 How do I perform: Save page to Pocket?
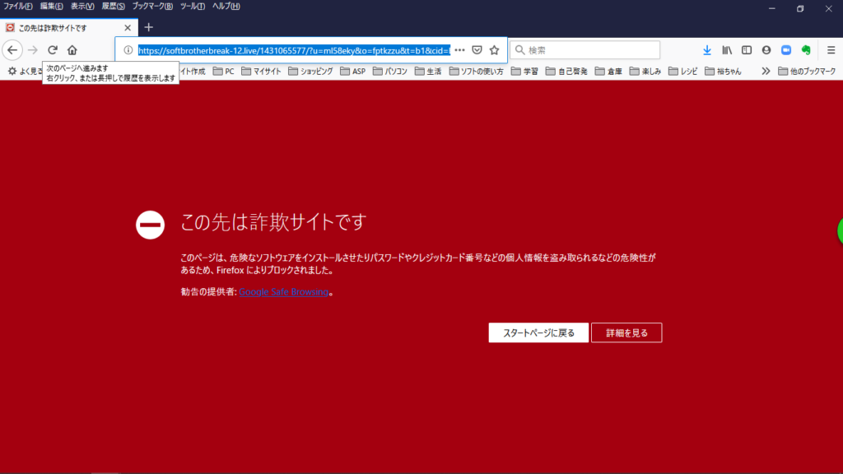pos(477,50)
